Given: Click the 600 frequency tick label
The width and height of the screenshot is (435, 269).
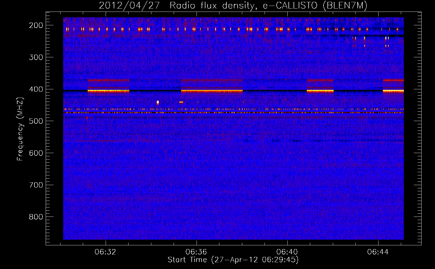Looking at the screenshot, I should coord(36,153).
